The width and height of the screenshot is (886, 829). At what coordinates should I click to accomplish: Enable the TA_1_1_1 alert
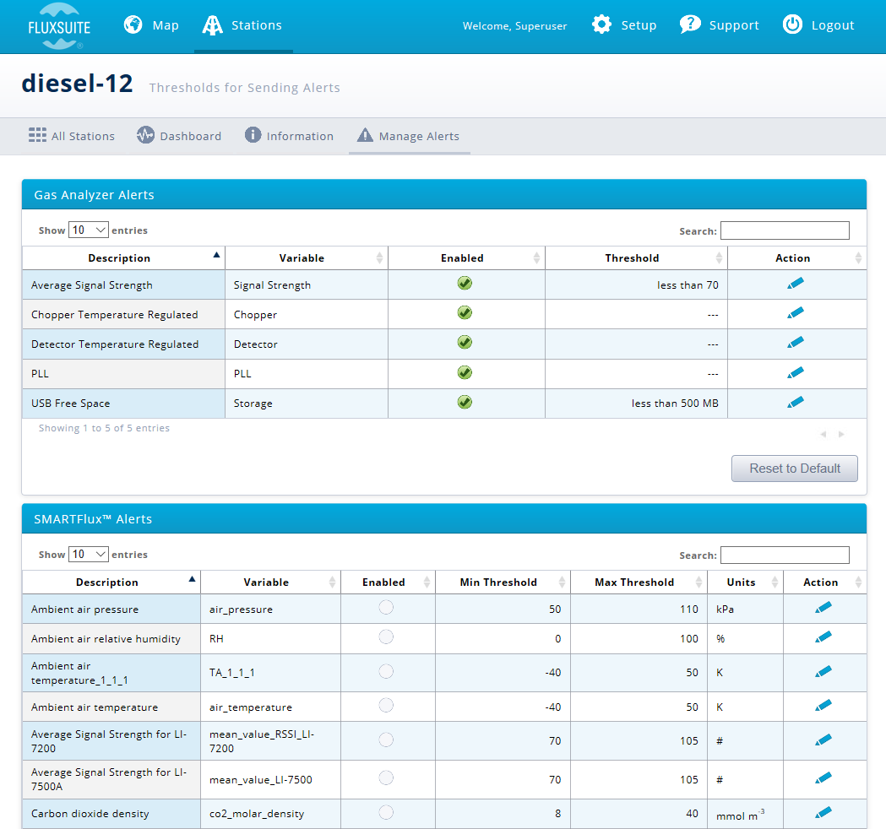coord(386,671)
